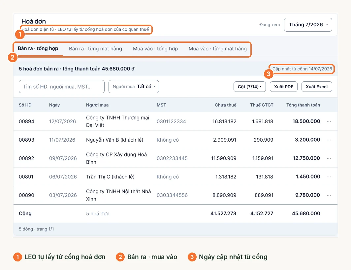The image size is (351, 270).
Task: Switch to Bán ra · từng mặt hàng tab
Action: (95, 49)
